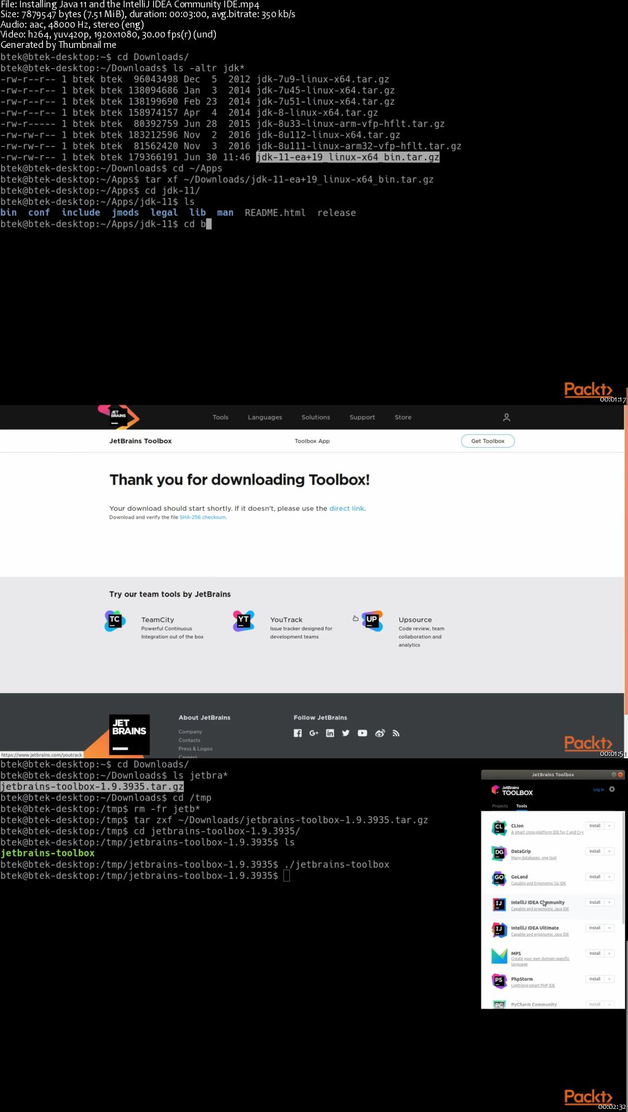The height and width of the screenshot is (1112, 628).
Task: Expand install options dropdown for MPS
Action: (x=609, y=954)
